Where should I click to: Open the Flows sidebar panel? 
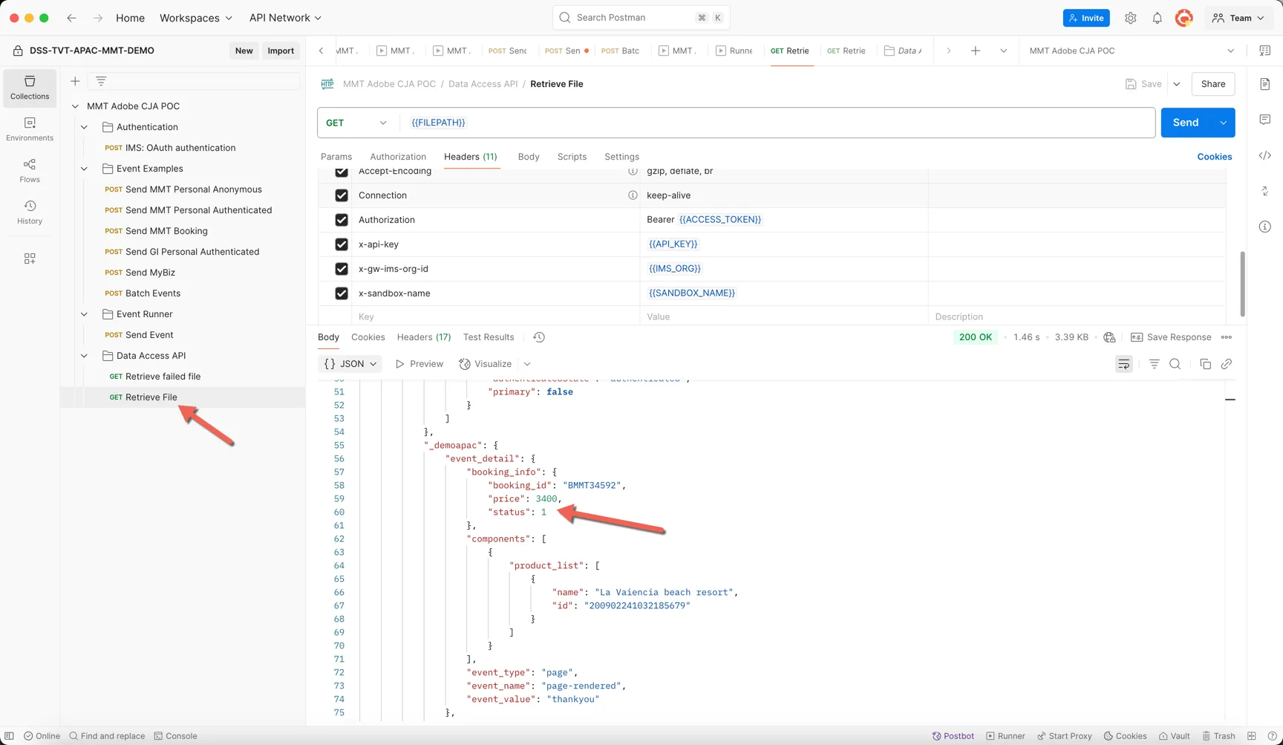[x=30, y=171]
